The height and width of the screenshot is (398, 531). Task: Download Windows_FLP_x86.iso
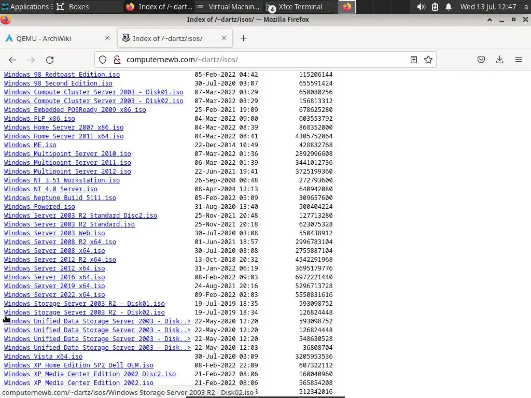pos(39,119)
